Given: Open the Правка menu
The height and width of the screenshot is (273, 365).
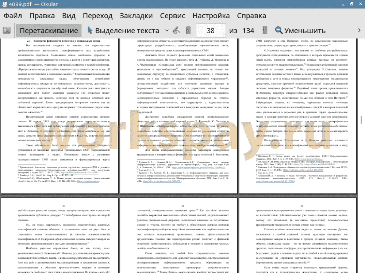Looking at the screenshot, I should click(42, 16).
